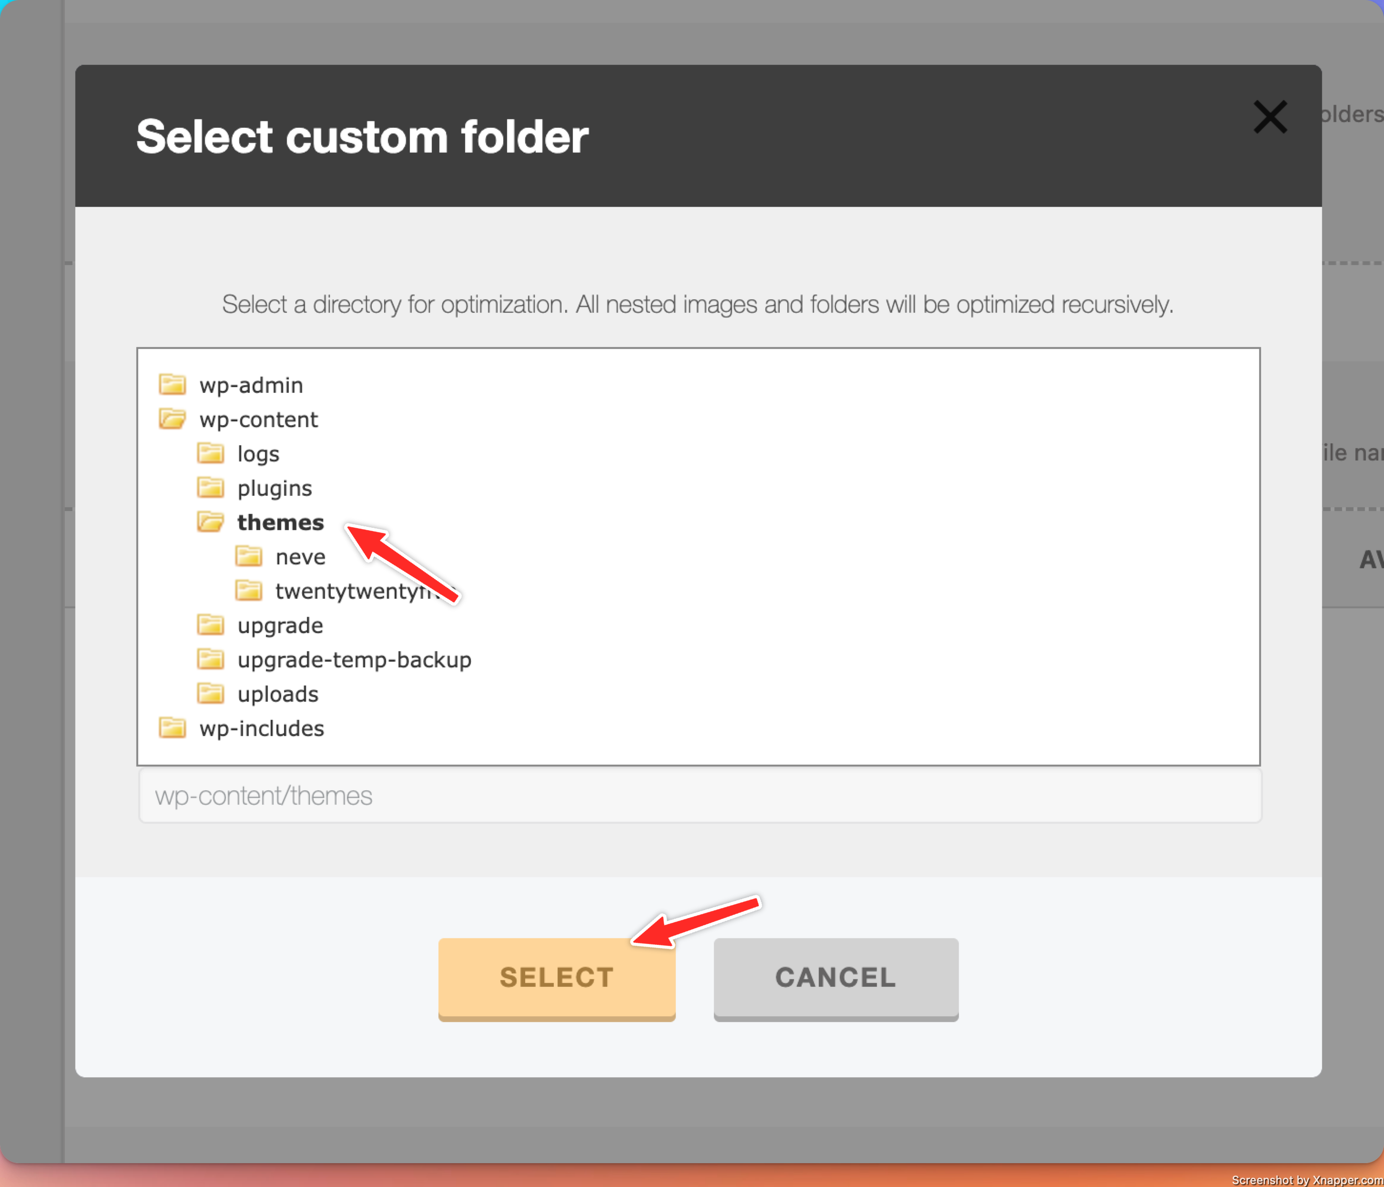
Task: Click the uploads folder icon
Action: [210, 694]
